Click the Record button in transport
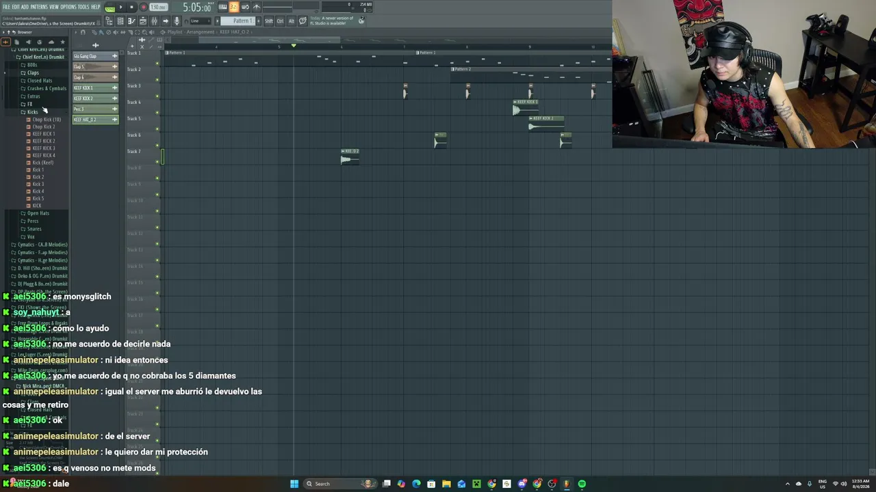 point(143,8)
